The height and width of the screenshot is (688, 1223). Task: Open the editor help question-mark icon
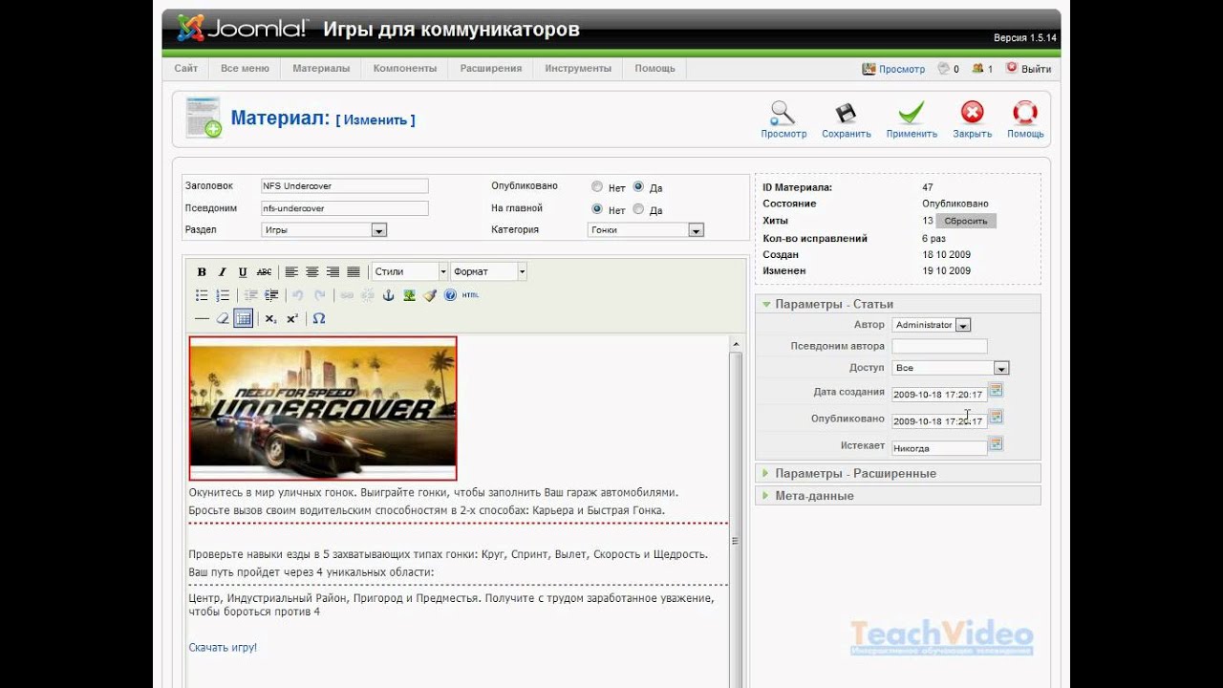(x=450, y=295)
